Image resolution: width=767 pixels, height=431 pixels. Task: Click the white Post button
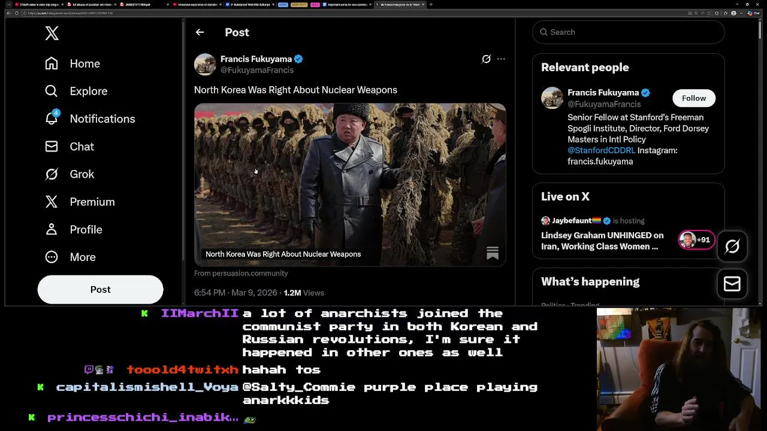pos(100,289)
